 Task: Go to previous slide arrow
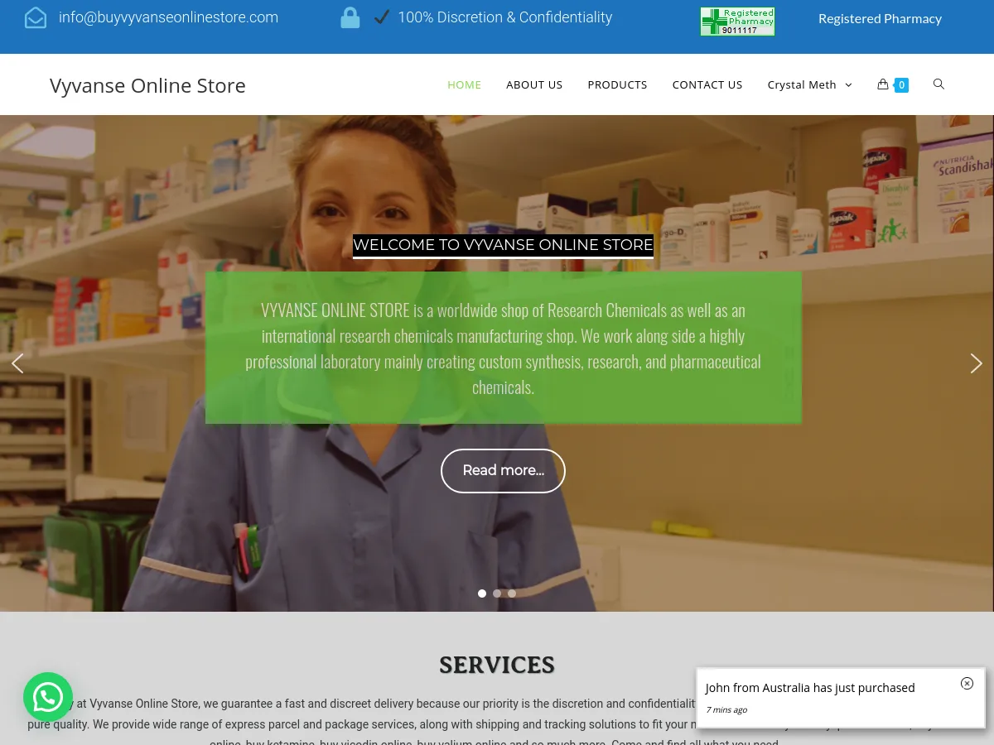17,363
